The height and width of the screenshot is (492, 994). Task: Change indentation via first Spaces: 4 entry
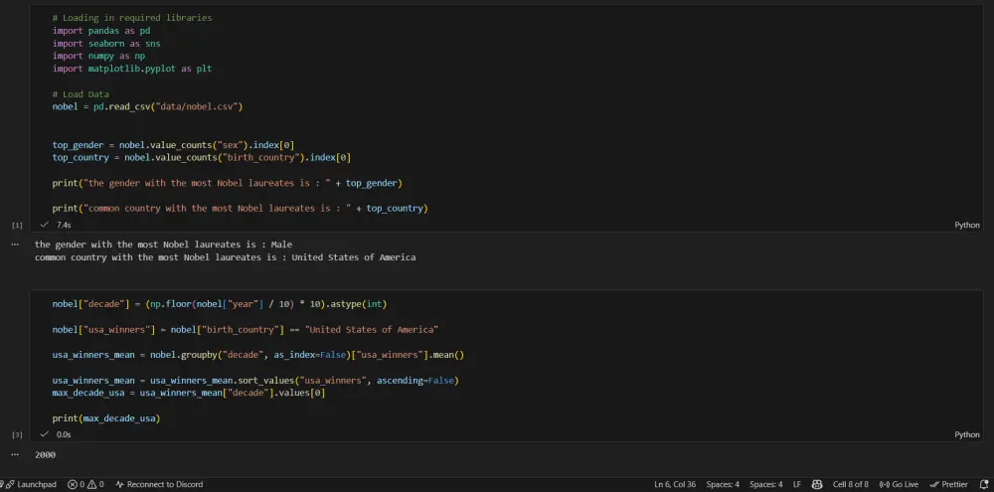tap(723, 484)
